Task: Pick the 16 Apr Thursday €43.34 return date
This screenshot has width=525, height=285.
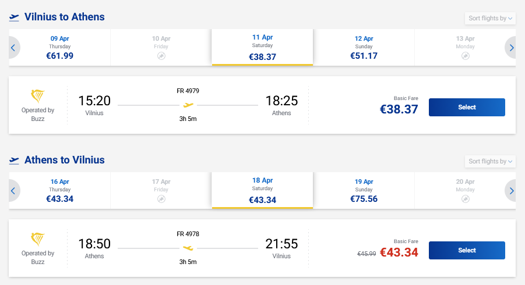Action: 59,191
